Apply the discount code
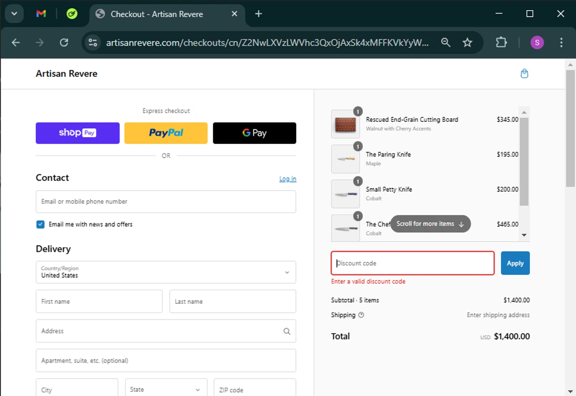The width and height of the screenshot is (576, 396). (515, 263)
